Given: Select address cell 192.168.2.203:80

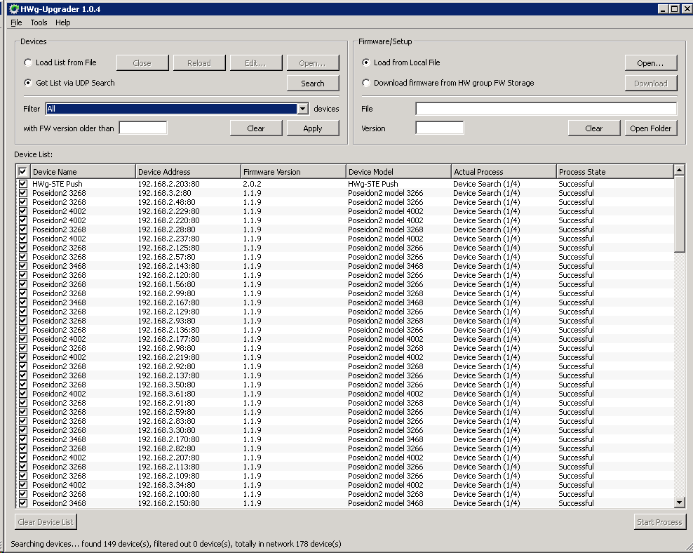Looking at the screenshot, I should click(x=168, y=184).
